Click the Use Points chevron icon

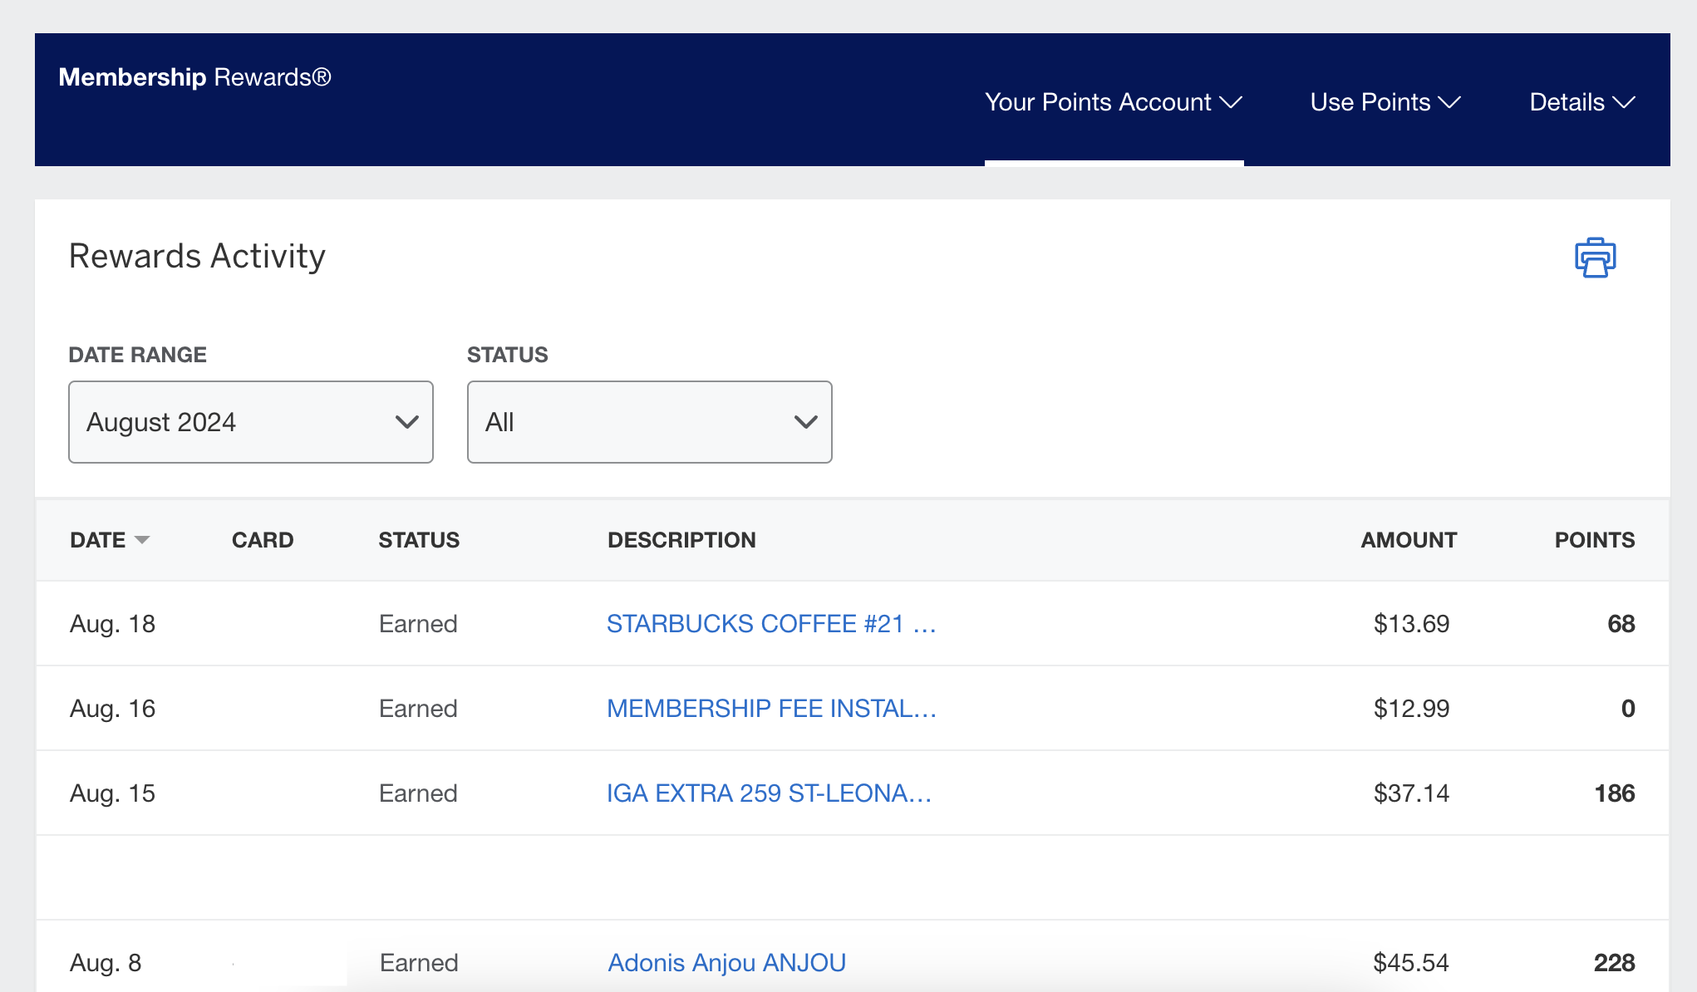tap(1449, 103)
